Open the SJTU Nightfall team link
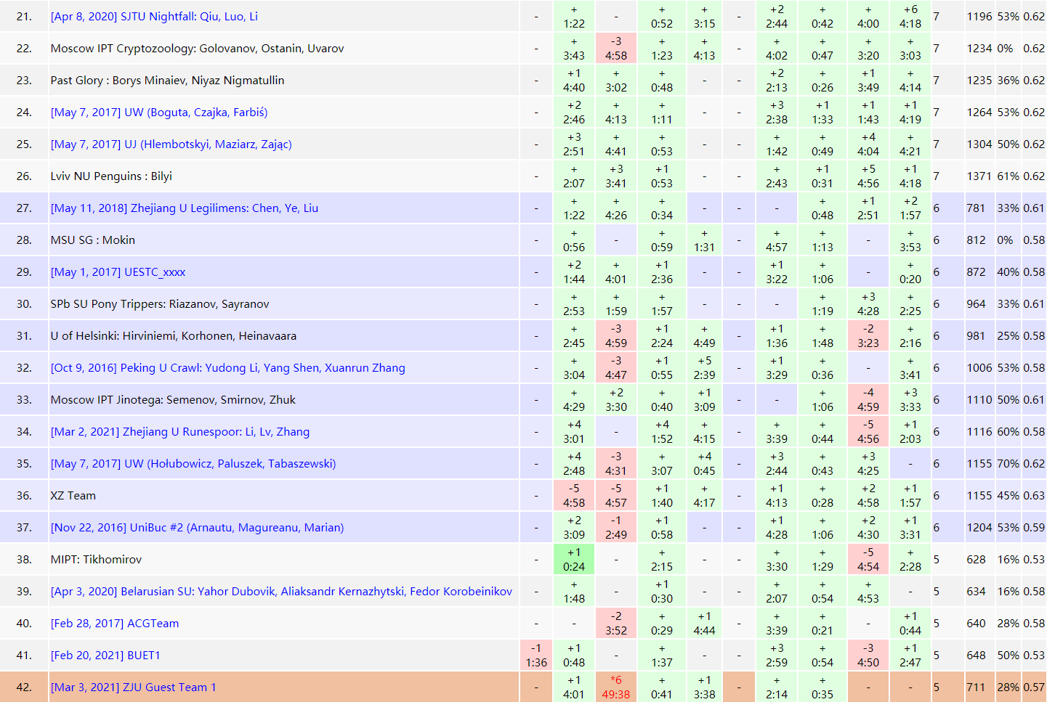The height and width of the screenshot is (702, 1047). (154, 17)
